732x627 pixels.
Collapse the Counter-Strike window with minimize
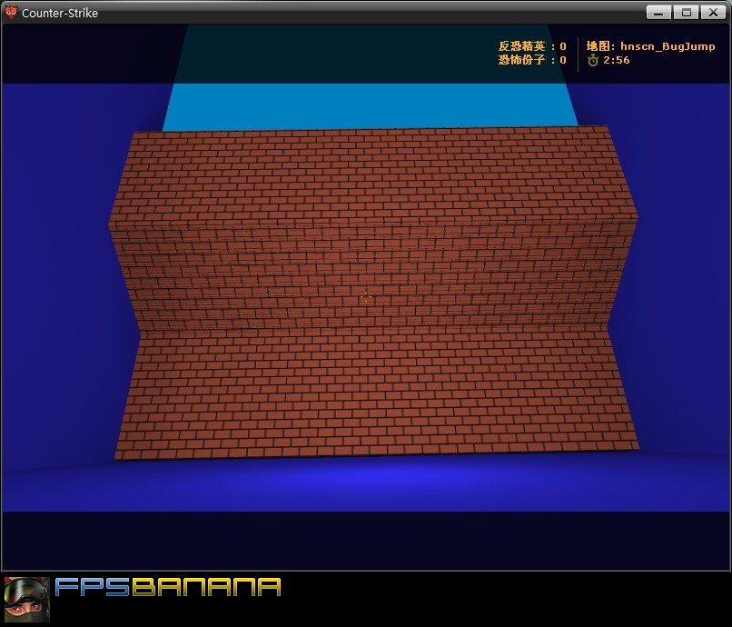coord(657,13)
